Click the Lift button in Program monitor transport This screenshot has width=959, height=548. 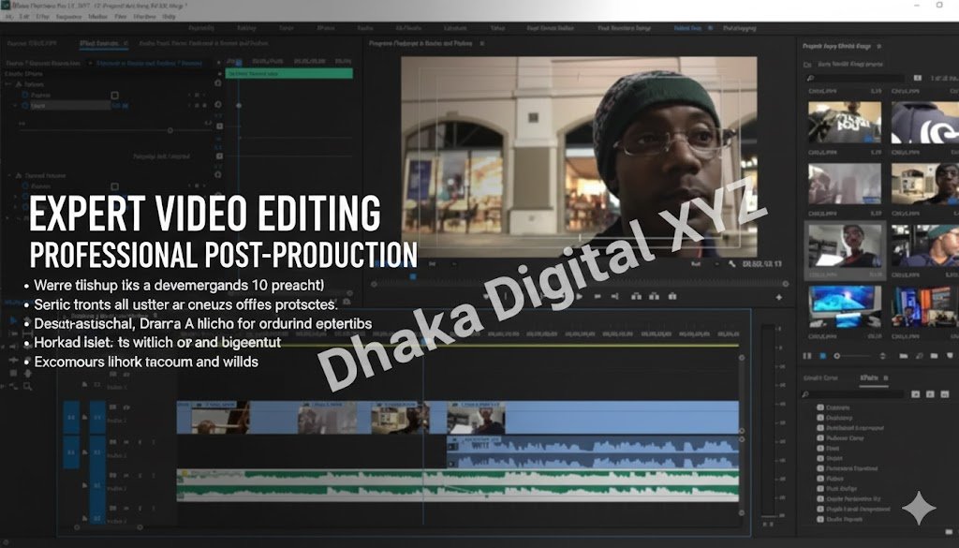(636, 297)
